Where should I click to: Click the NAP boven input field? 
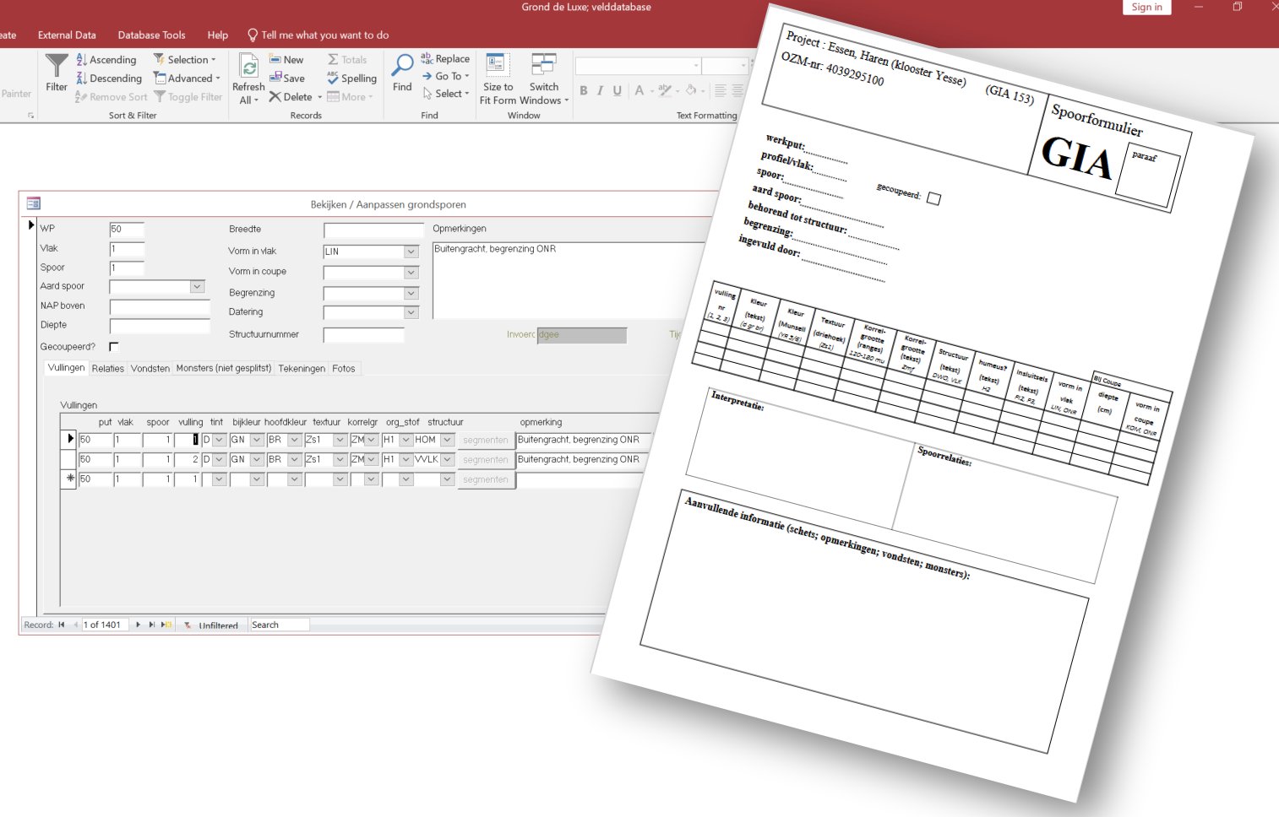pyautogui.click(x=160, y=306)
